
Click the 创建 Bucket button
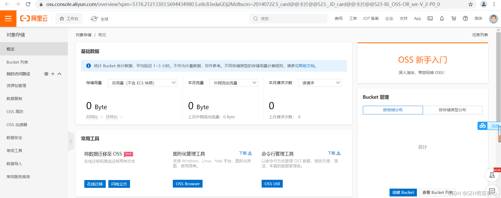[403, 193]
